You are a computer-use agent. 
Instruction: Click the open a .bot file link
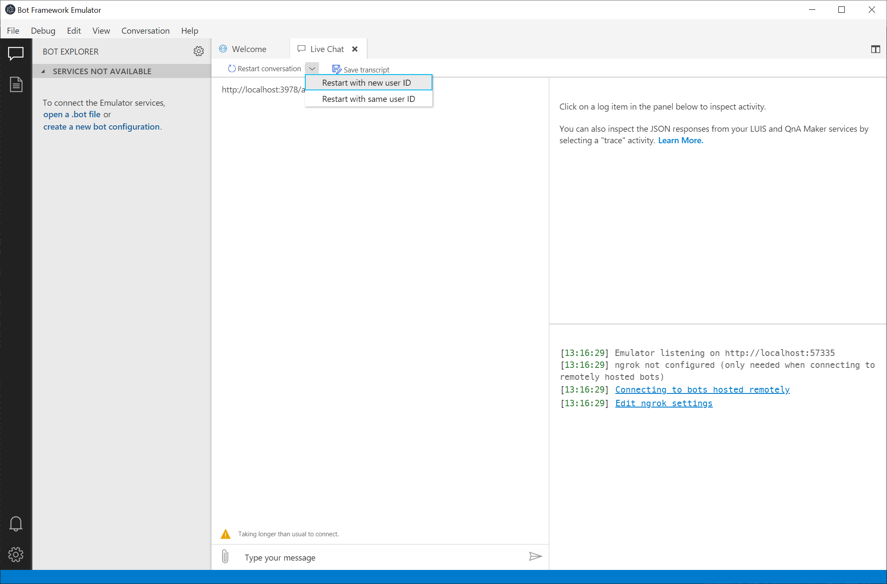click(72, 114)
